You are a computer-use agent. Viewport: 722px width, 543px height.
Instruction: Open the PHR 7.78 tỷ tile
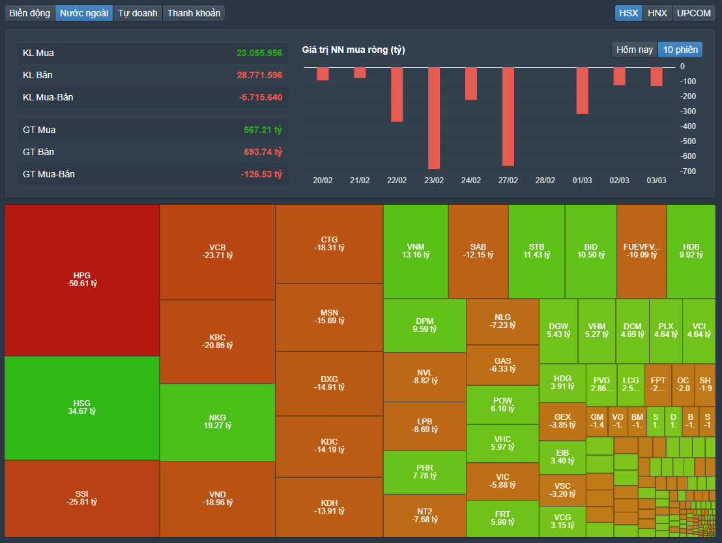tap(425, 472)
